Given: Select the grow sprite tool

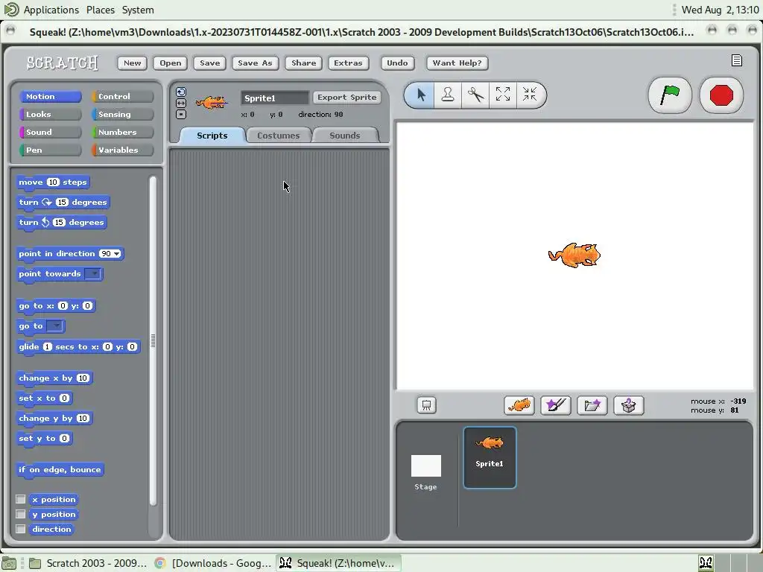Looking at the screenshot, I should (503, 95).
